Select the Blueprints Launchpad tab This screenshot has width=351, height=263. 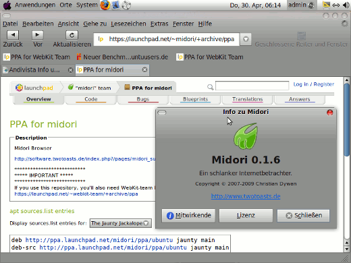click(195, 99)
